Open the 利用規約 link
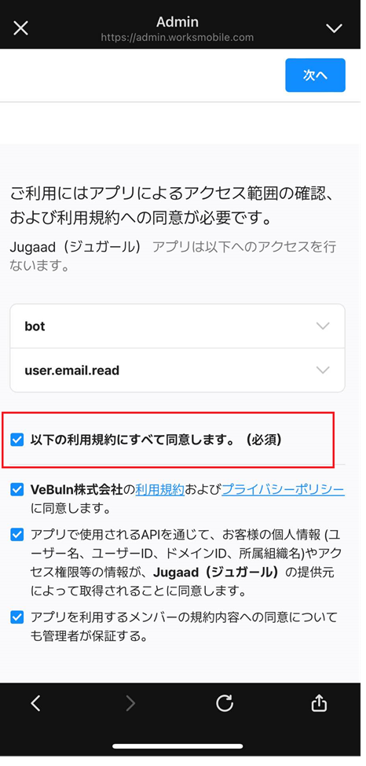 [159, 489]
